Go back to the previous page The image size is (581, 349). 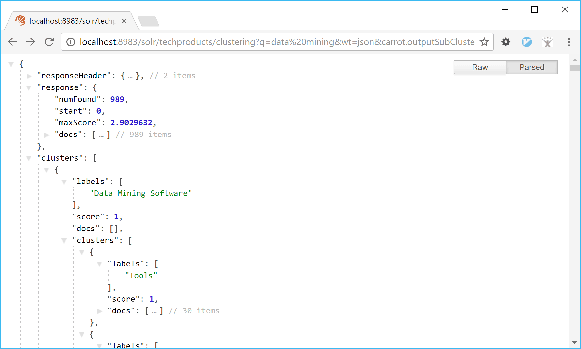[x=12, y=42]
